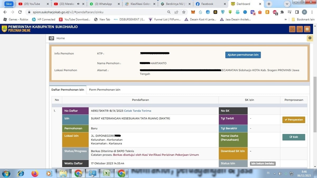Click the fullscreen expand icon in header

pos(292,29)
